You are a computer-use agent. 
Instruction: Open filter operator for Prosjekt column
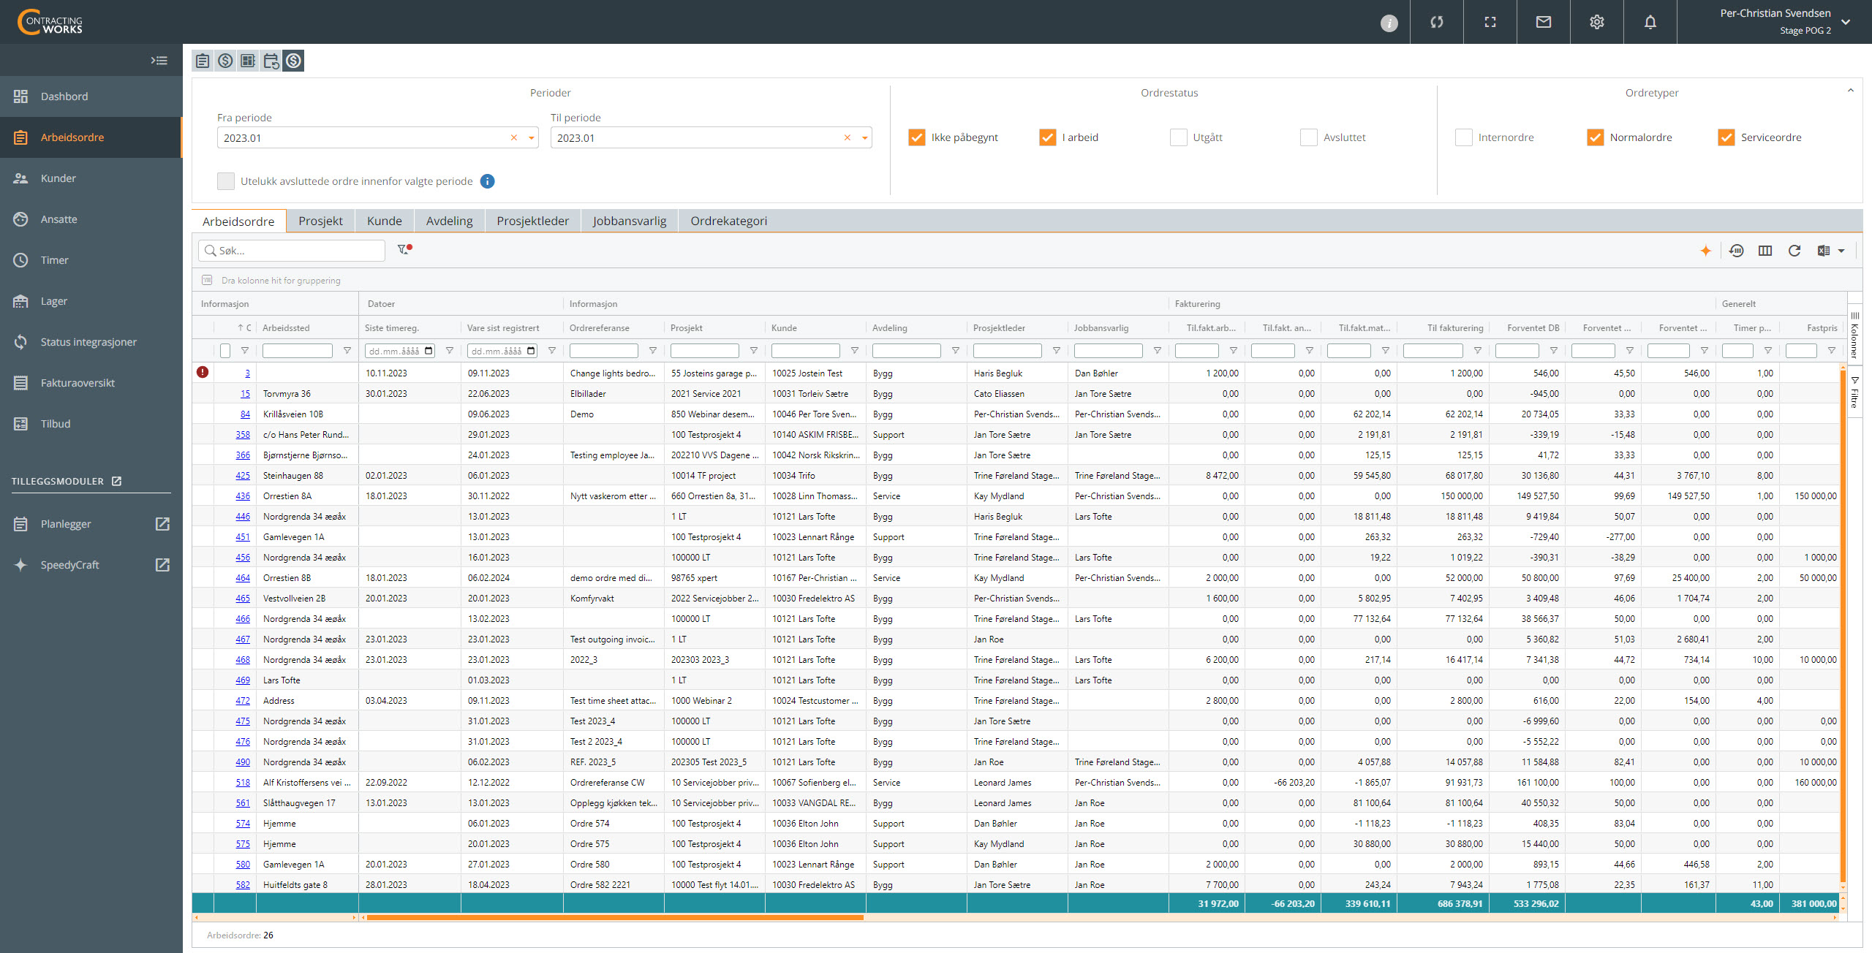tap(754, 351)
